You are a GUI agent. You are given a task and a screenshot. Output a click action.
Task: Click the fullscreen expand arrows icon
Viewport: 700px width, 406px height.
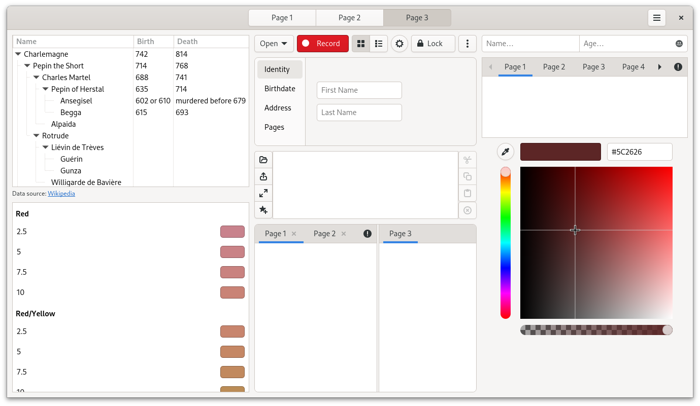(x=263, y=193)
